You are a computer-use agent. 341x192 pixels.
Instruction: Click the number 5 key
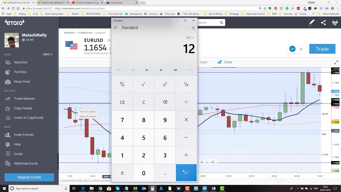click(x=144, y=138)
